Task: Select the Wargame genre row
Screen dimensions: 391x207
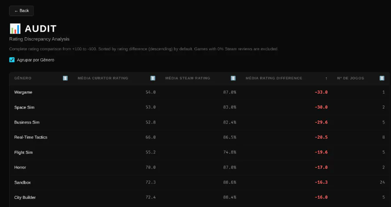Action: [23, 92]
